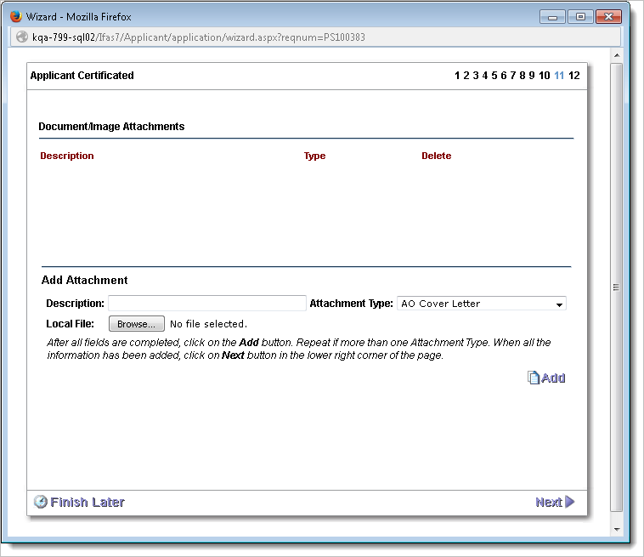Go to wizard step 12
This screenshot has height=557, width=644.
coord(574,76)
